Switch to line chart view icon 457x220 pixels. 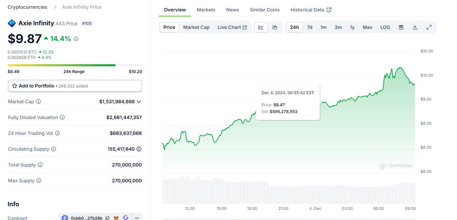[x=261, y=27]
